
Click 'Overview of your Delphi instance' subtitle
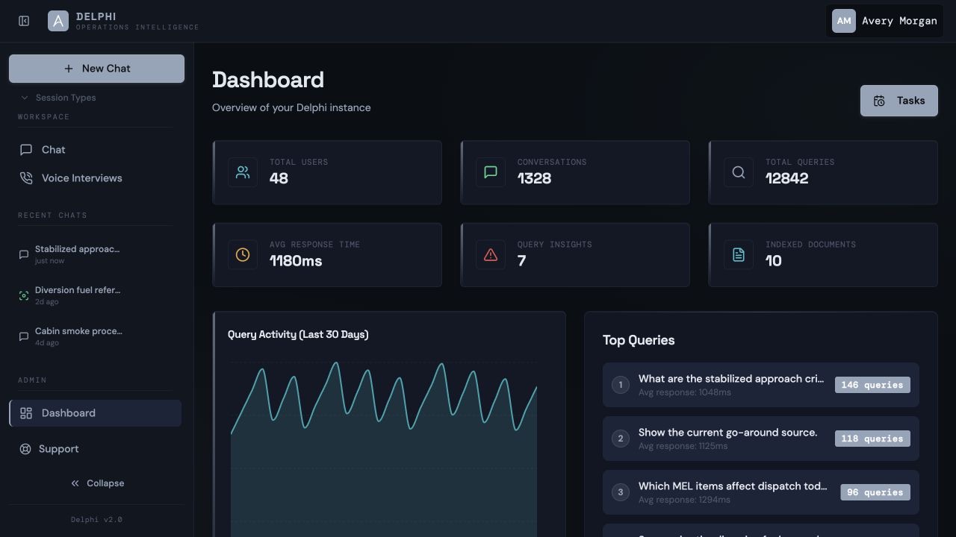click(291, 107)
